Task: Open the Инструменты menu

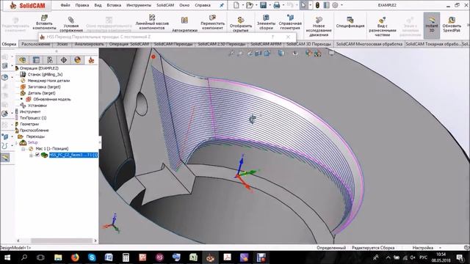Action: pyautogui.click(x=139, y=5)
